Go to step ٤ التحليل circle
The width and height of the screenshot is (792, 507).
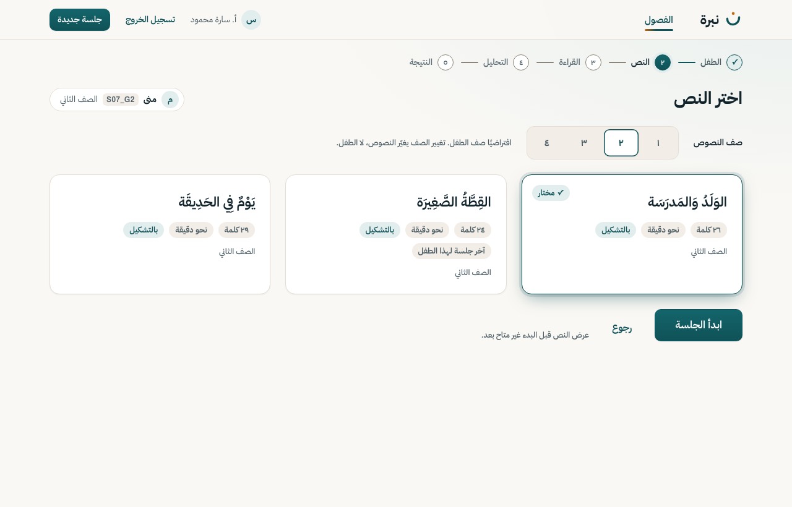tap(521, 62)
